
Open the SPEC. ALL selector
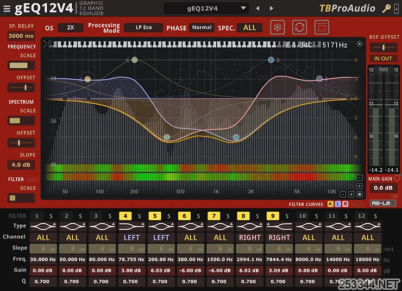coord(250,27)
